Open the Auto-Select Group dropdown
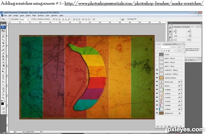Viewport: 206px width, 134px height. (x=24, y=19)
